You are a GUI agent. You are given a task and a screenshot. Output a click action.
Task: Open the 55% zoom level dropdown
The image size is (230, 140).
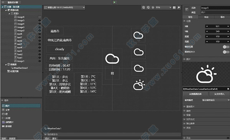163,8
